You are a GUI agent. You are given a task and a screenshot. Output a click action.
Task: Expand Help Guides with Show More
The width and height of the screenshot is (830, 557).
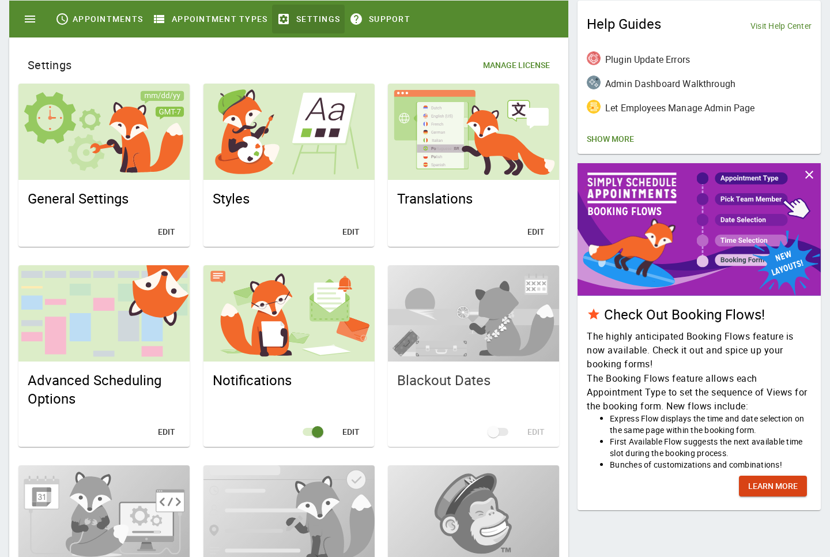610,139
